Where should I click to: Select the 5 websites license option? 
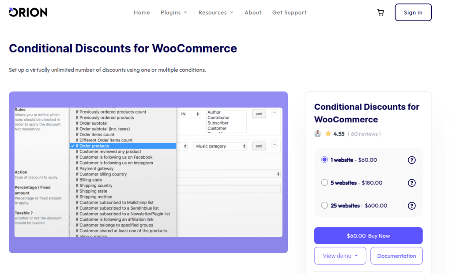324,182
